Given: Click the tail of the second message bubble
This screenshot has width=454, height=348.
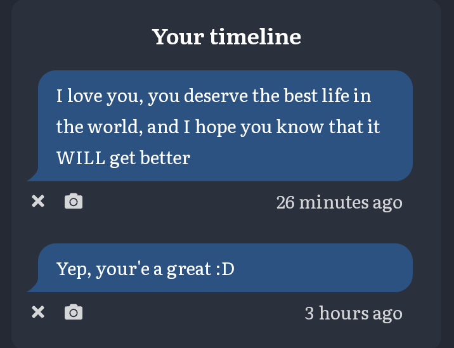Looking at the screenshot, I should coord(32,287).
